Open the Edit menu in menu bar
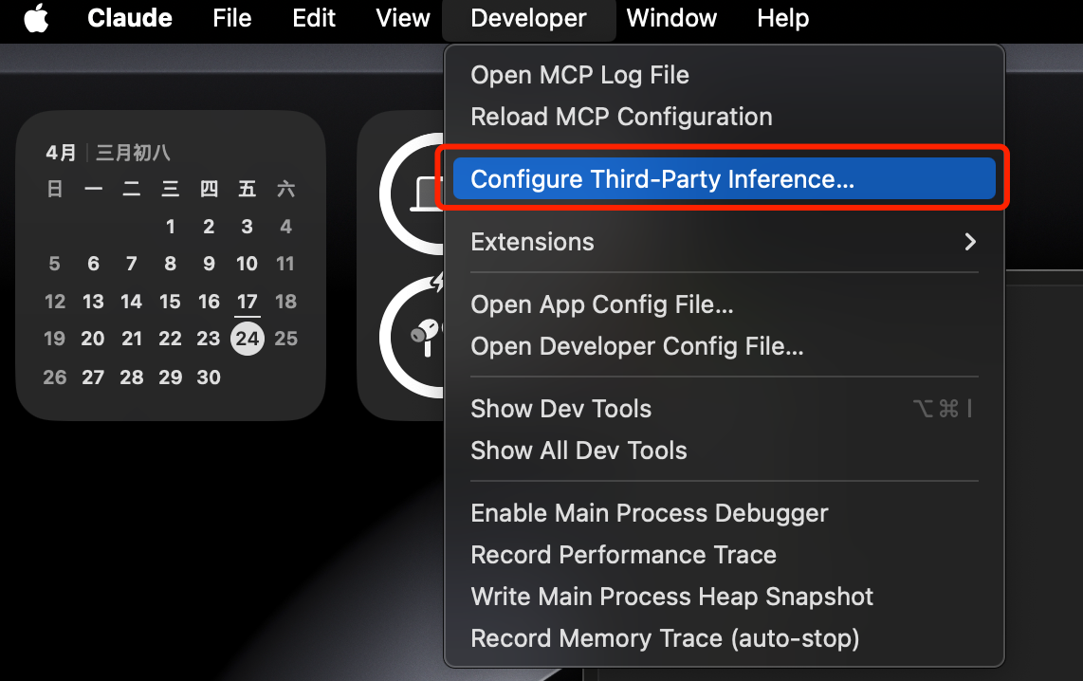The image size is (1083, 681). pyautogui.click(x=314, y=18)
